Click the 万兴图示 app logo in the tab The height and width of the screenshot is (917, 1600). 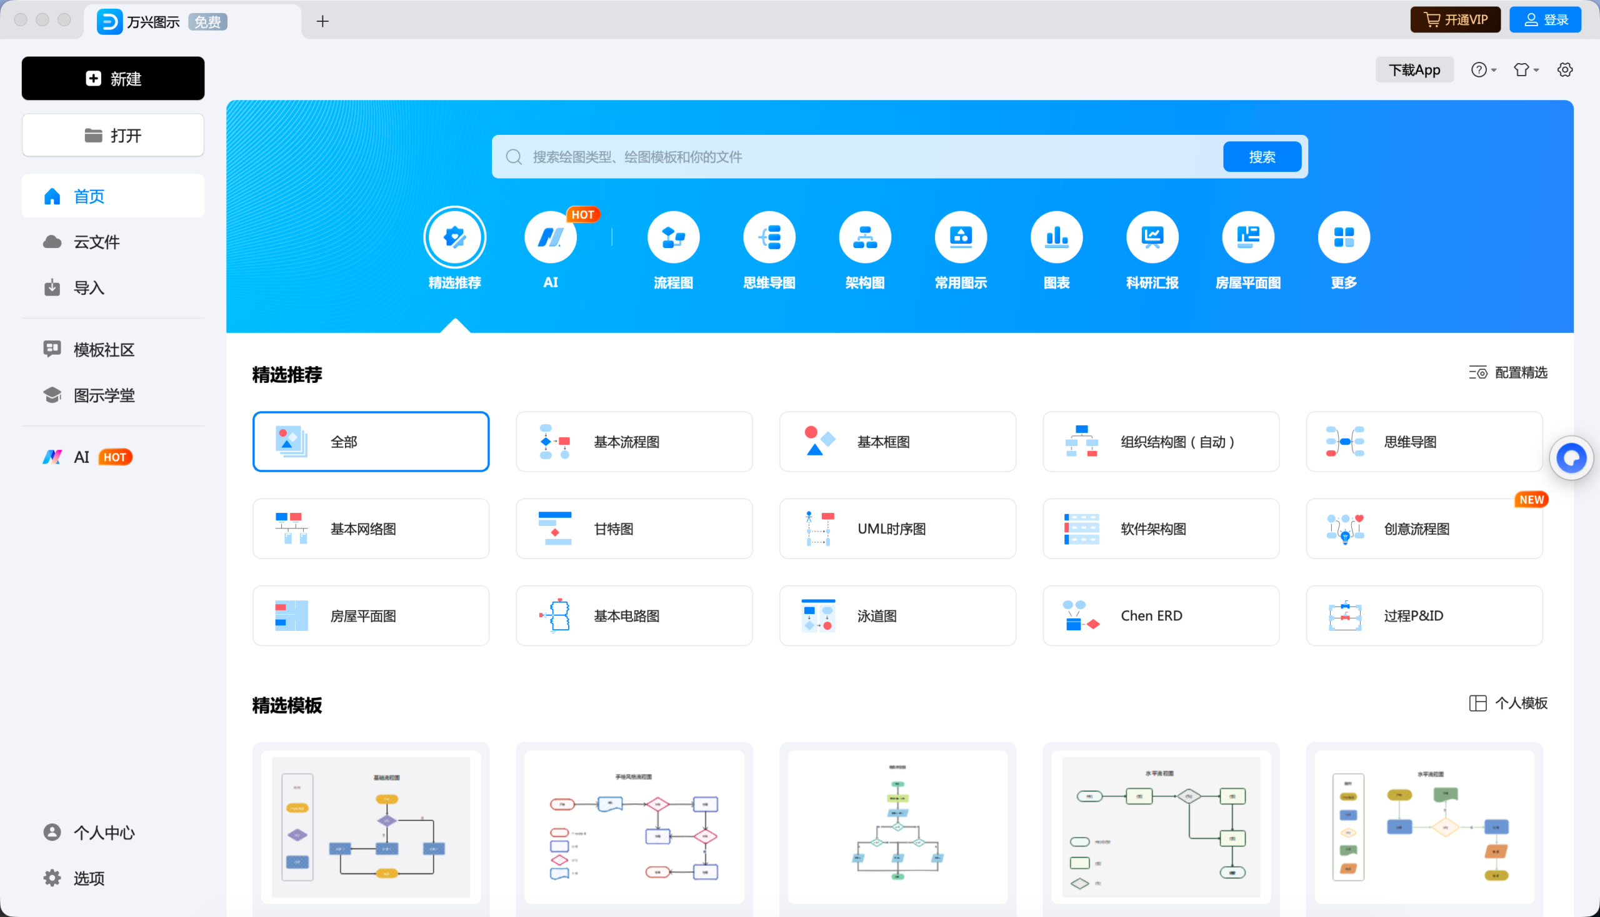pos(109,21)
